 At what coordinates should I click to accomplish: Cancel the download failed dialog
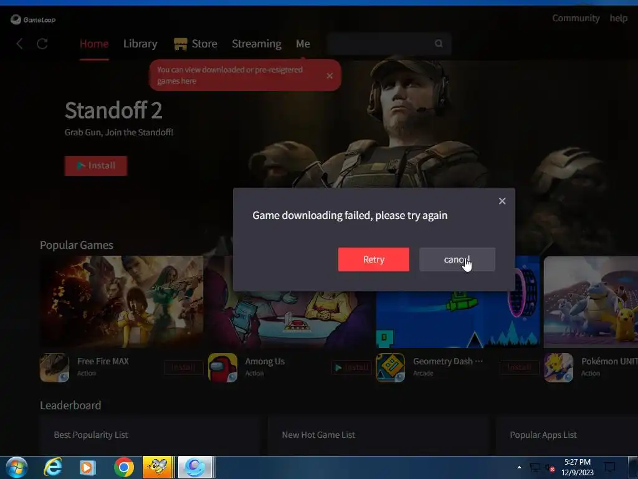pyautogui.click(x=457, y=259)
